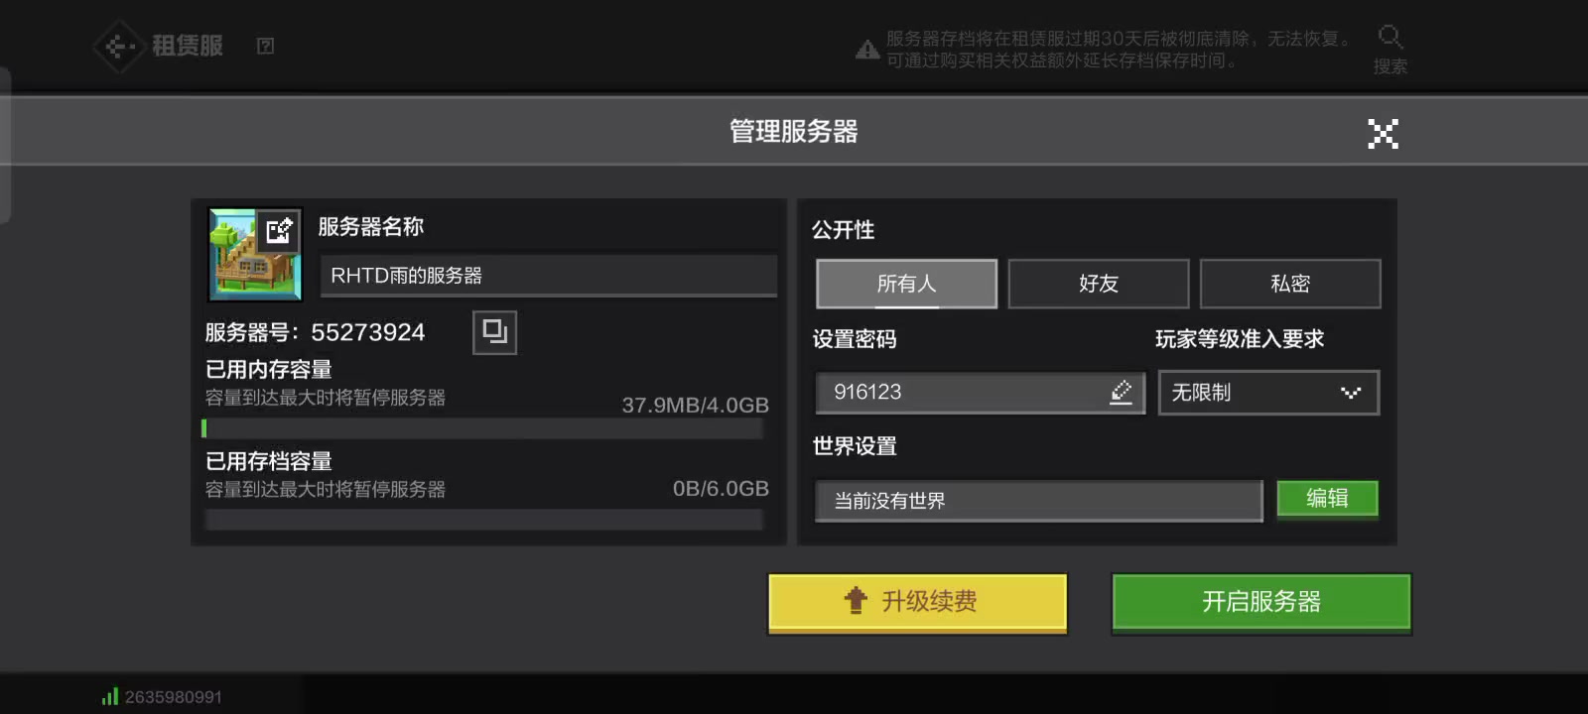The image size is (1588, 714).
Task: Click the green network signal icon
Action: tap(109, 697)
